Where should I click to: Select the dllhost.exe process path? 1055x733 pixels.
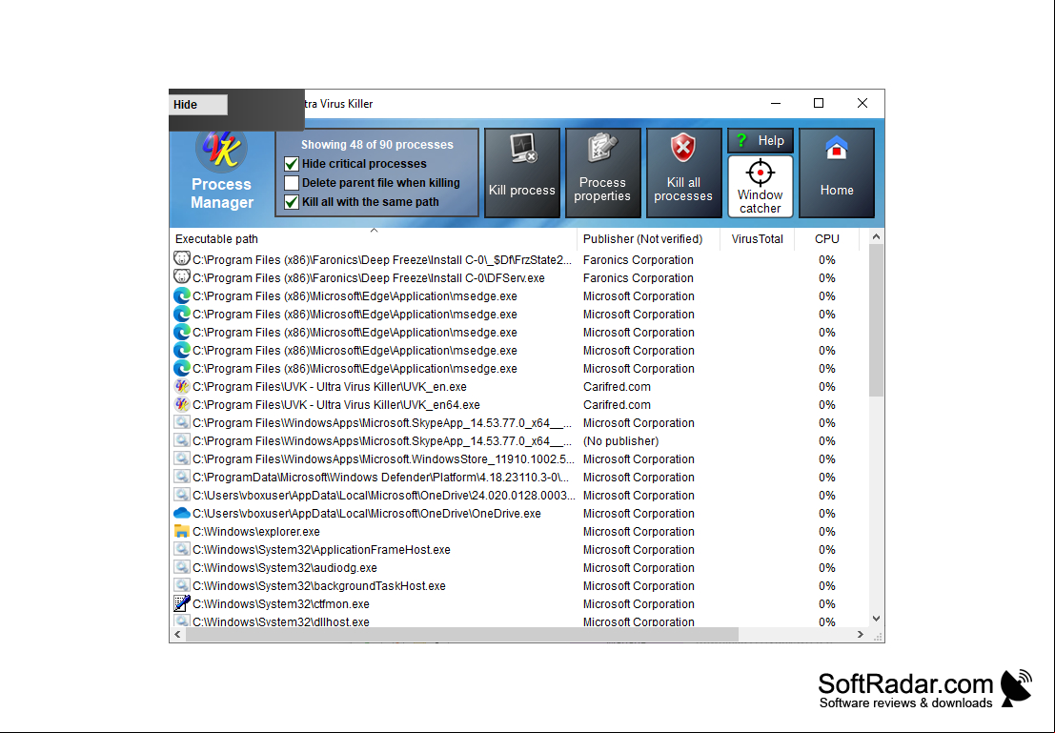click(x=281, y=621)
